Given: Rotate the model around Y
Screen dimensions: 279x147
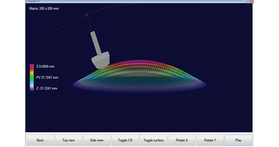Looking at the screenshot, I should [x=210, y=140].
